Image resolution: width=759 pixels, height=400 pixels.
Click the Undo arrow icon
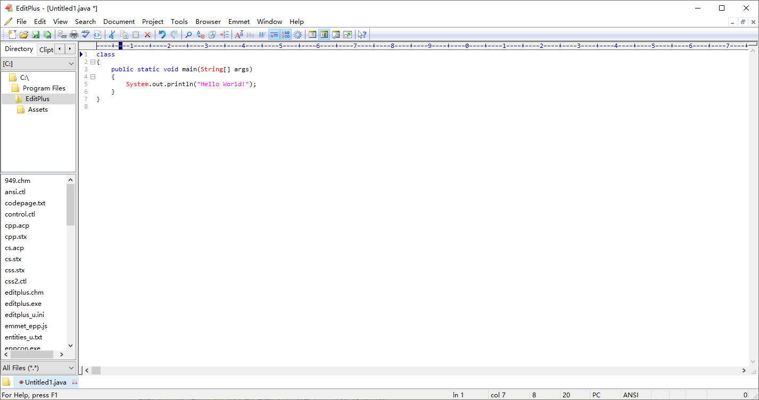pyautogui.click(x=162, y=35)
